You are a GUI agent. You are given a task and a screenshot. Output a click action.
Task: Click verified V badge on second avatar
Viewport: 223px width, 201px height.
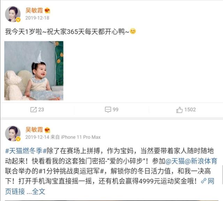tap(18, 139)
